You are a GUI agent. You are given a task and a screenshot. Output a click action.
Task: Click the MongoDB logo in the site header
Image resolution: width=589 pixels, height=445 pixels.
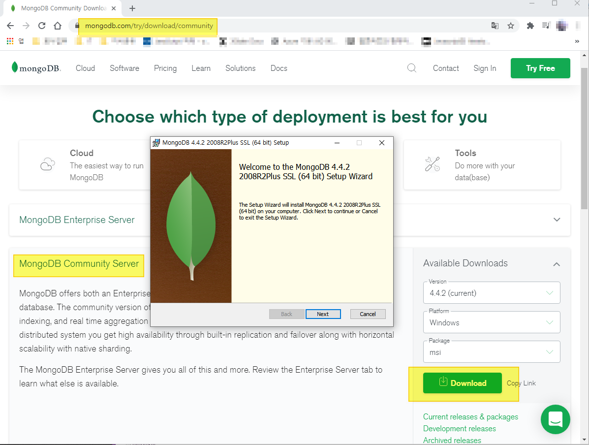click(36, 68)
